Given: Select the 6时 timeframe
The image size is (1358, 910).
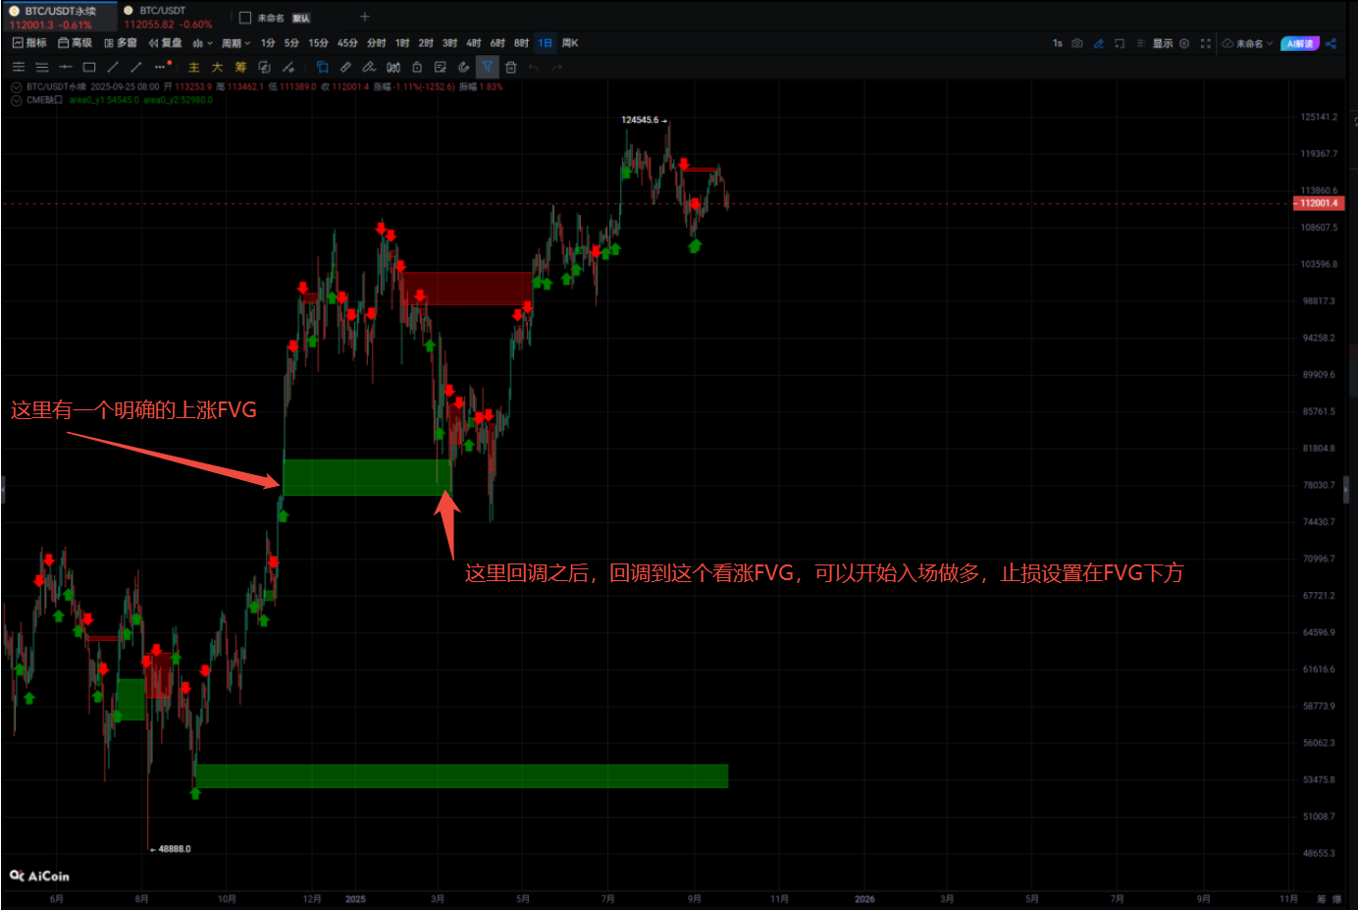Looking at the screenshot, I should pyautogui.click(x=497, y=43).
